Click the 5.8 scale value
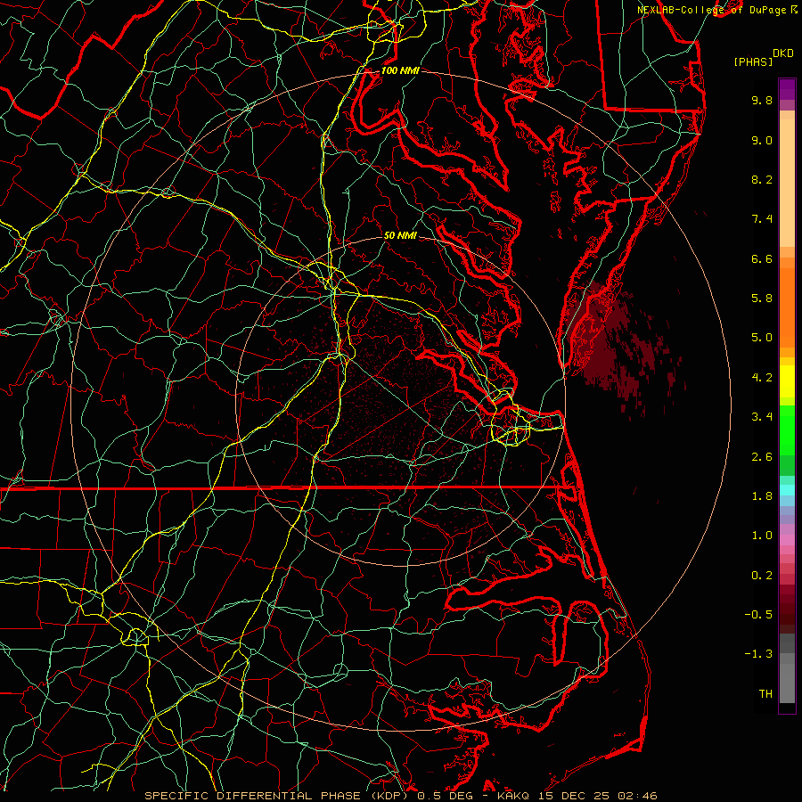Screen dimensions: 802x802 click(x=762, y=299)
